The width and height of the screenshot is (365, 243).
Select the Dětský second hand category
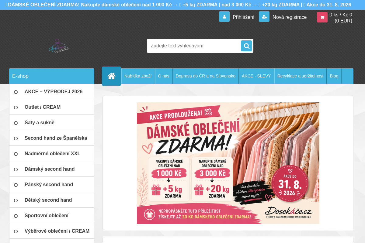point(52,200)
